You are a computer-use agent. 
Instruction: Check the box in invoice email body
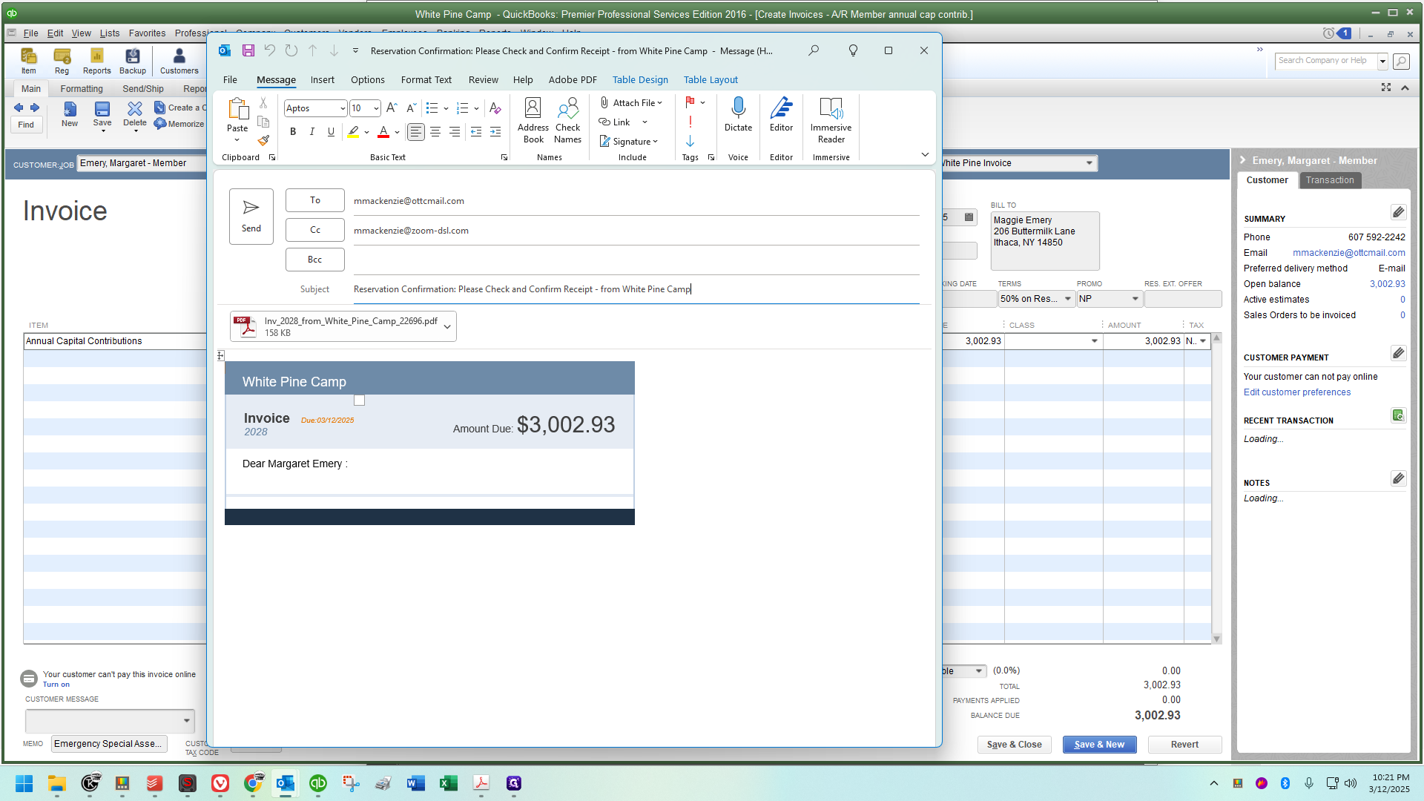click(359, 400)
